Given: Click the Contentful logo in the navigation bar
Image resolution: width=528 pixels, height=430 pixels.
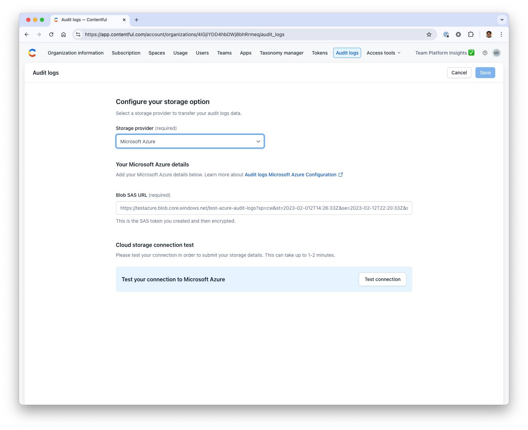Looking at the screenshot, I should tap(32, 53).
